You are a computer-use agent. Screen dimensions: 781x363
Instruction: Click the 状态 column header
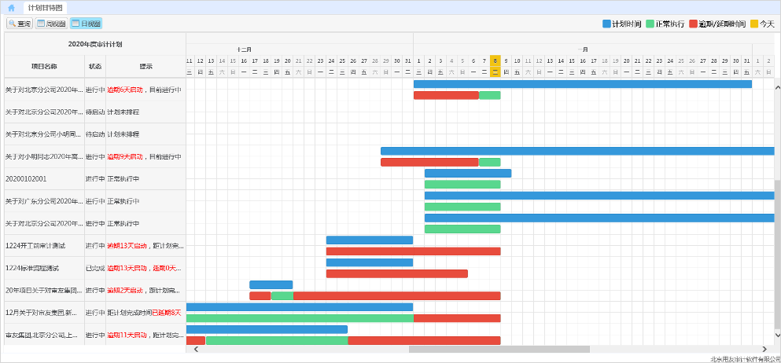tap(95, 66)
